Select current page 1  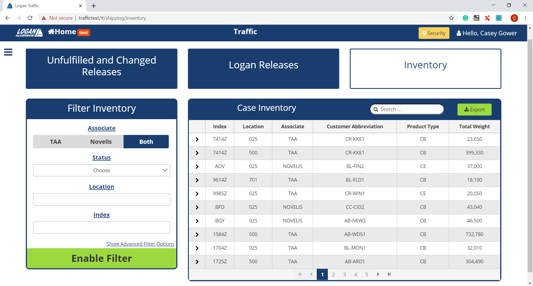tap(322, 274)
